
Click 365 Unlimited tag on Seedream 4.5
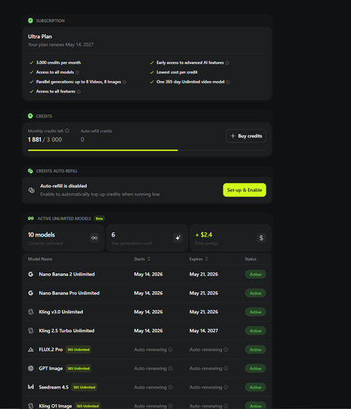(84, 387)
